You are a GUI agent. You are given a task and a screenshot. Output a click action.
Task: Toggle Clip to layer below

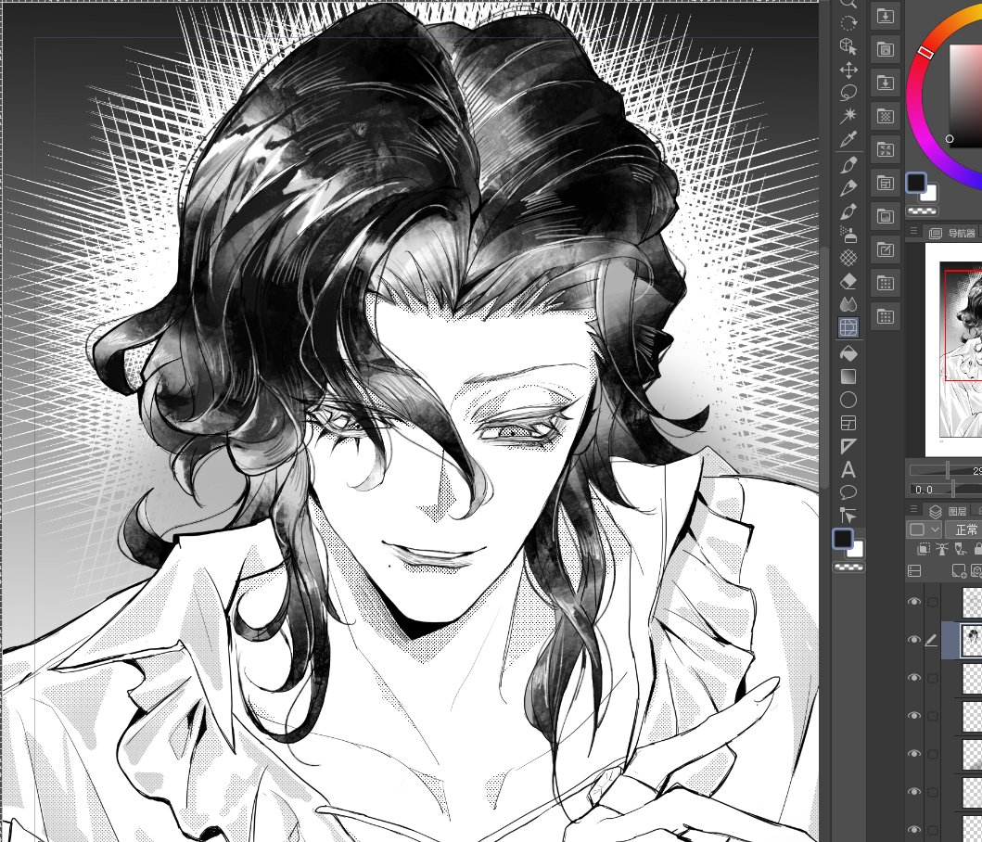[x=924, y=549]
